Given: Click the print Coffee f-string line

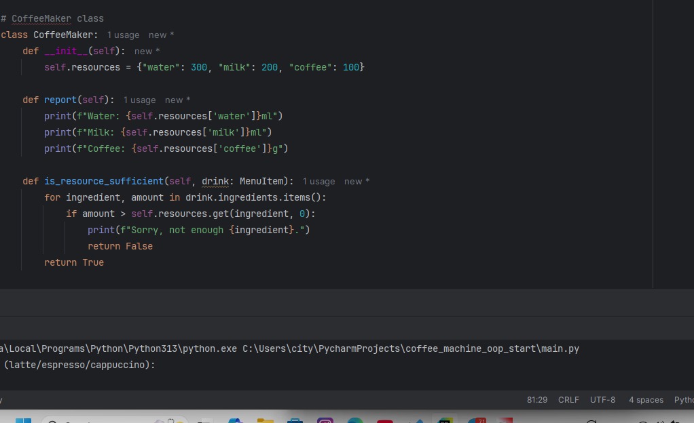Looking at the screenshot, I should point(166,148).
